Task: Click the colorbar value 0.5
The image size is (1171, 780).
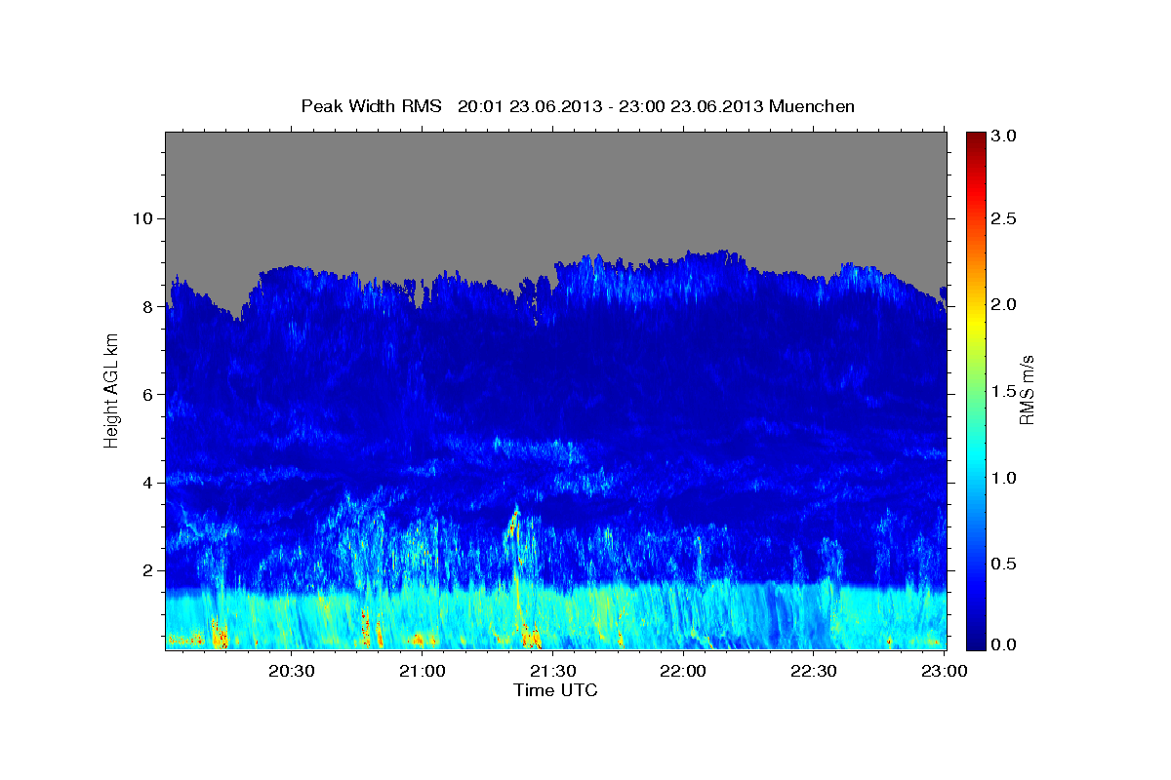Action: 1005,564
